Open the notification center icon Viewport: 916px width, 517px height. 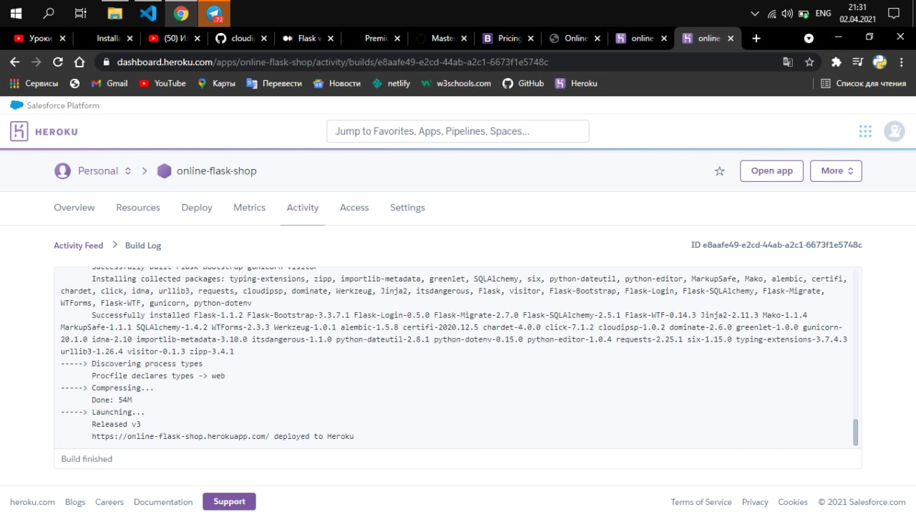[x=893, y=13]
